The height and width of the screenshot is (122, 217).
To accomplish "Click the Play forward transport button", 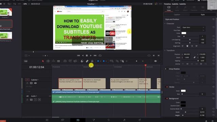I will pyautogui.click(x=91, y=56).
